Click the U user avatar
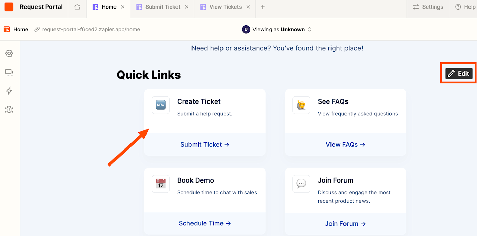This screenshot has height=236, width=477. 246,29
